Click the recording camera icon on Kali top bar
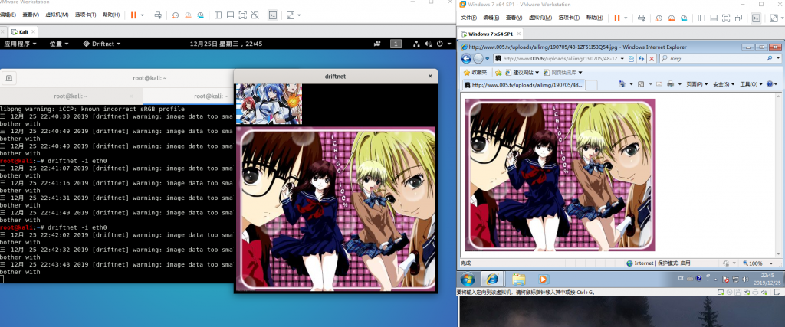785x327 pixels. (377, 44)
